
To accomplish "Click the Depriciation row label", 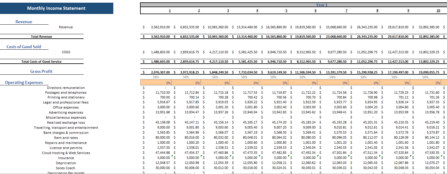I will click(x=66, y=163).
